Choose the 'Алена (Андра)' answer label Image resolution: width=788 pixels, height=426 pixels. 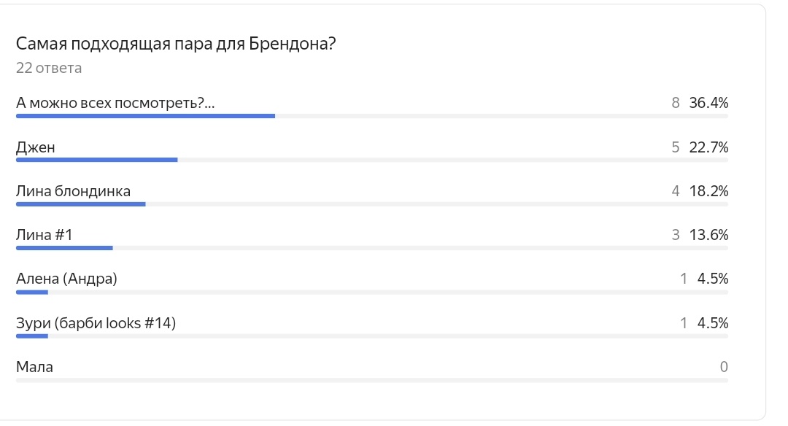[66, 279]
